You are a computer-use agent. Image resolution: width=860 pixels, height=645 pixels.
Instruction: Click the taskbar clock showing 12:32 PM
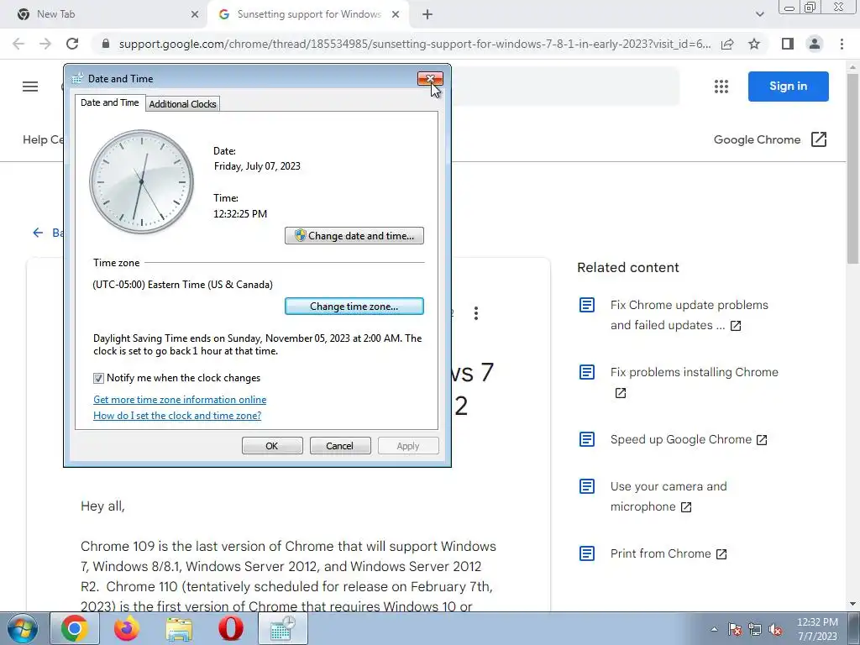(817, 629)
